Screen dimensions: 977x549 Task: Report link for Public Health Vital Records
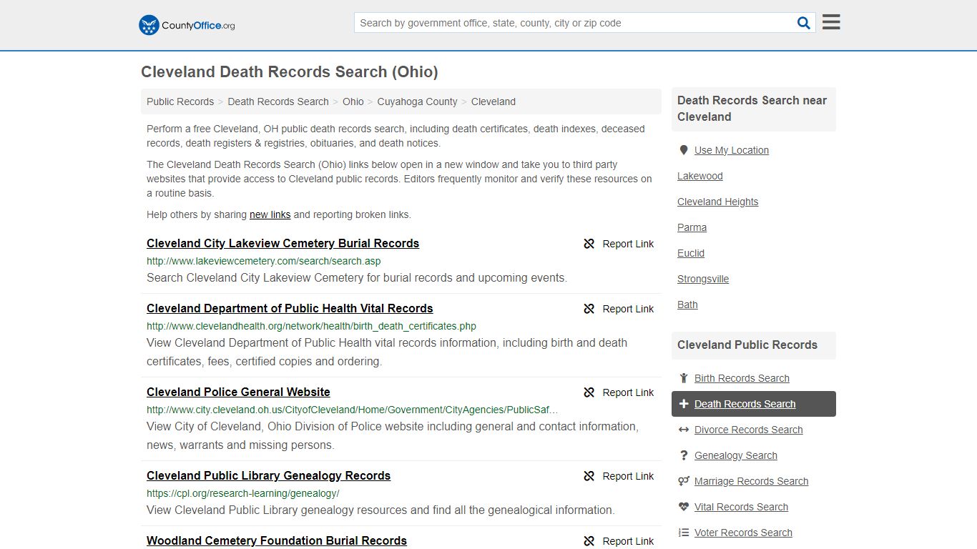(628, 309)
